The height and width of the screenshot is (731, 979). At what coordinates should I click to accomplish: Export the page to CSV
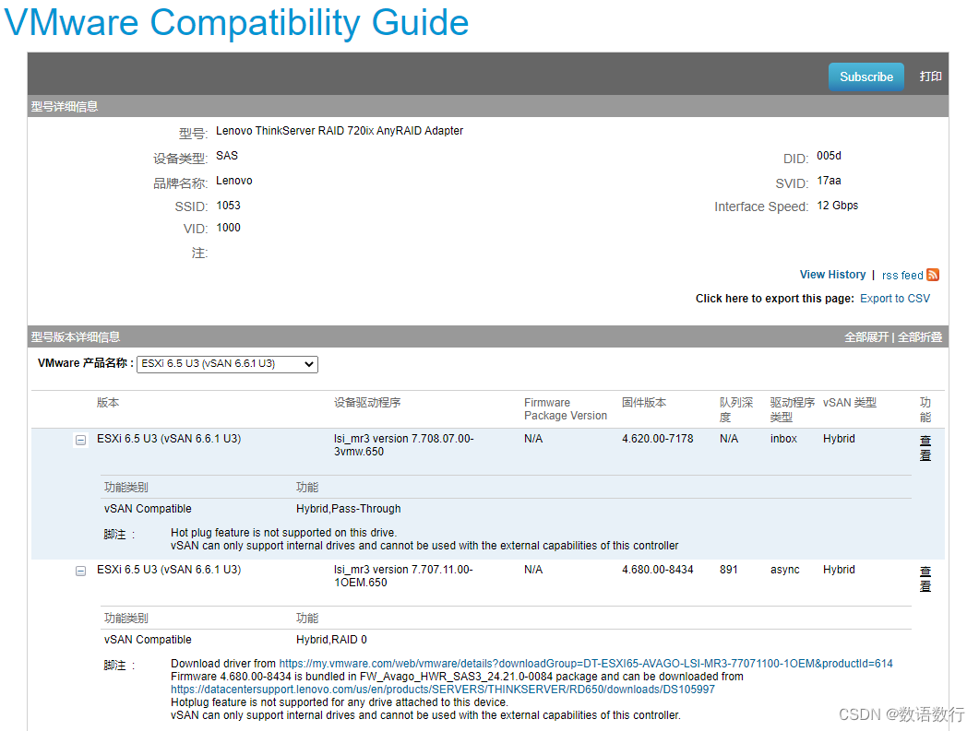(894, 298)
